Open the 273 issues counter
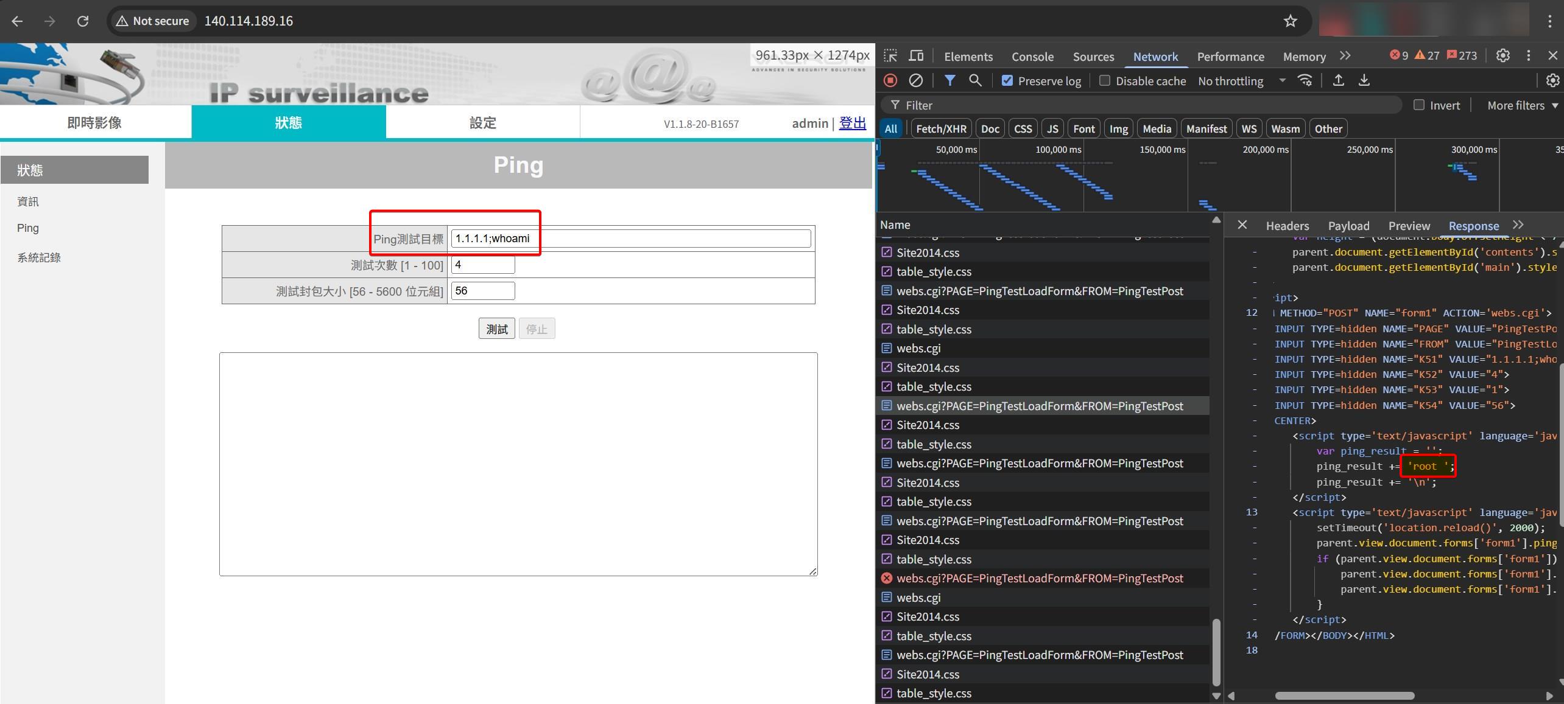The width and height of the screenshot is (1564, 704). click(x=1462, y=55)
